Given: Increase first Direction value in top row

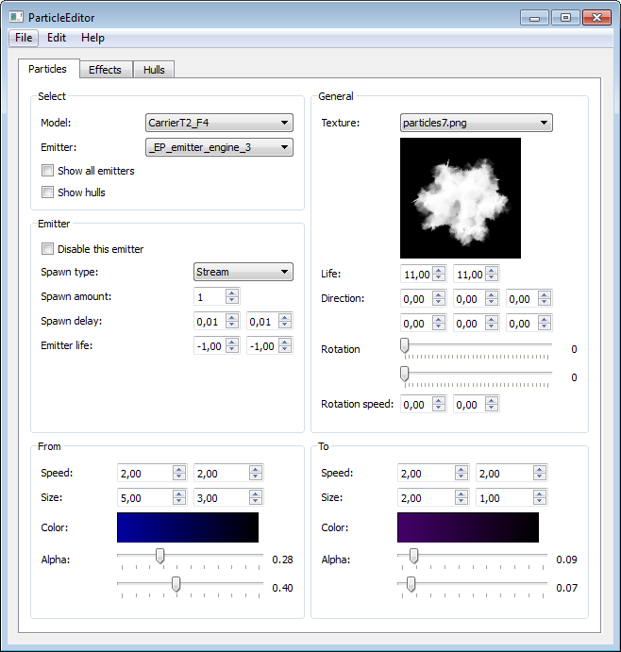Looking at the screenshot, I should pos(439,294).
